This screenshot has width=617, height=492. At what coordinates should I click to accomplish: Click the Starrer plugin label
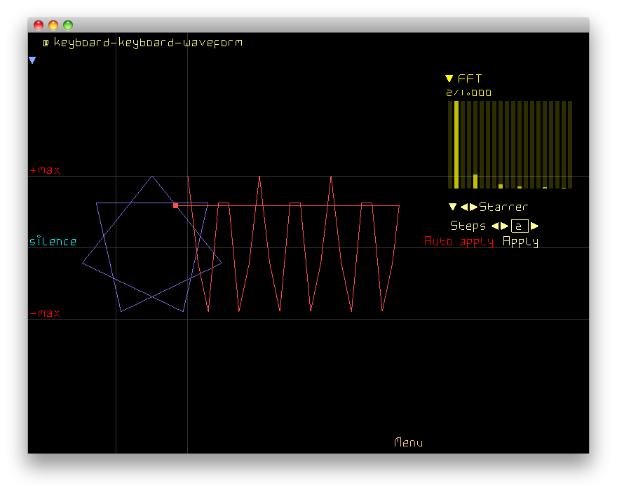[x=503, y=207]
